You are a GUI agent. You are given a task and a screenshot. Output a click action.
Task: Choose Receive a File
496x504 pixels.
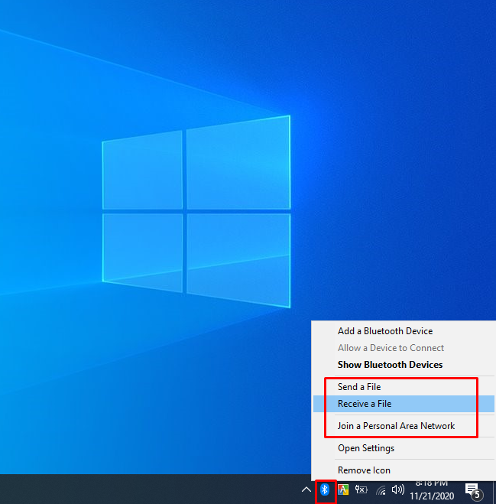coord(404,403)
